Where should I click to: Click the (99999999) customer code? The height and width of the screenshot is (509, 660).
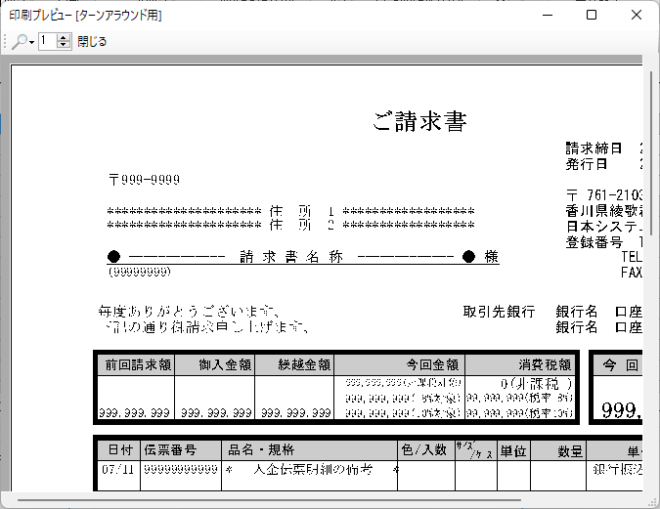[x=140, y=272]
